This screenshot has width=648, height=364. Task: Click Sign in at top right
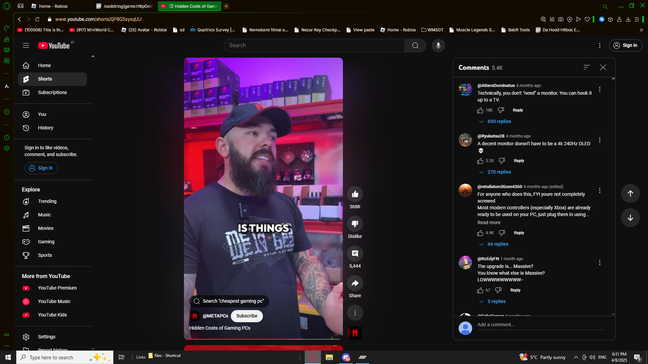[625, 45]
